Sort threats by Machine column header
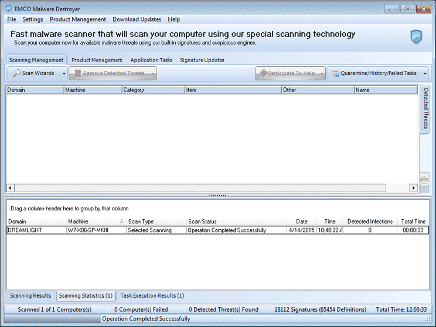The height and width of the screenshot is (327, 436). point(93,90)
